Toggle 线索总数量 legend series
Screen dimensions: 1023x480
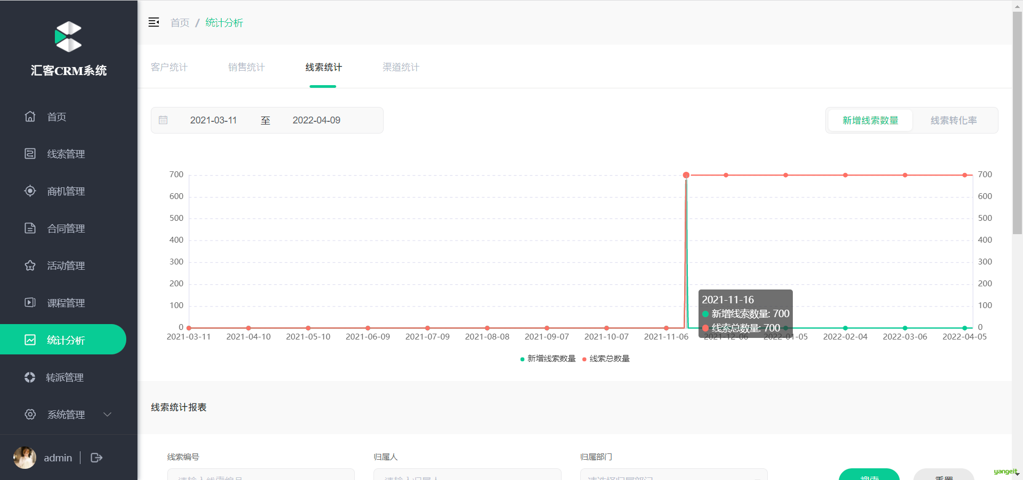click(x=606, y=359)
